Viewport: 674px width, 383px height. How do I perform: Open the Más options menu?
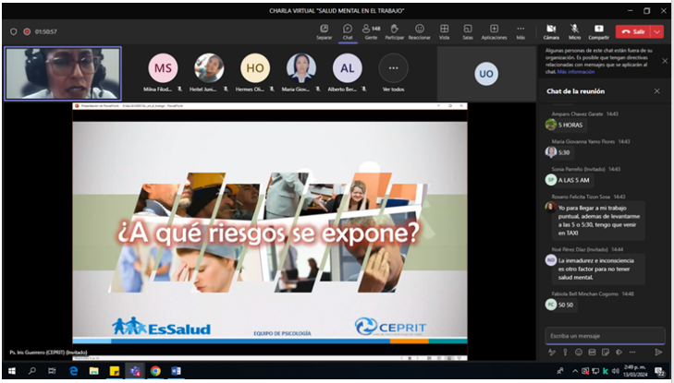521,31
